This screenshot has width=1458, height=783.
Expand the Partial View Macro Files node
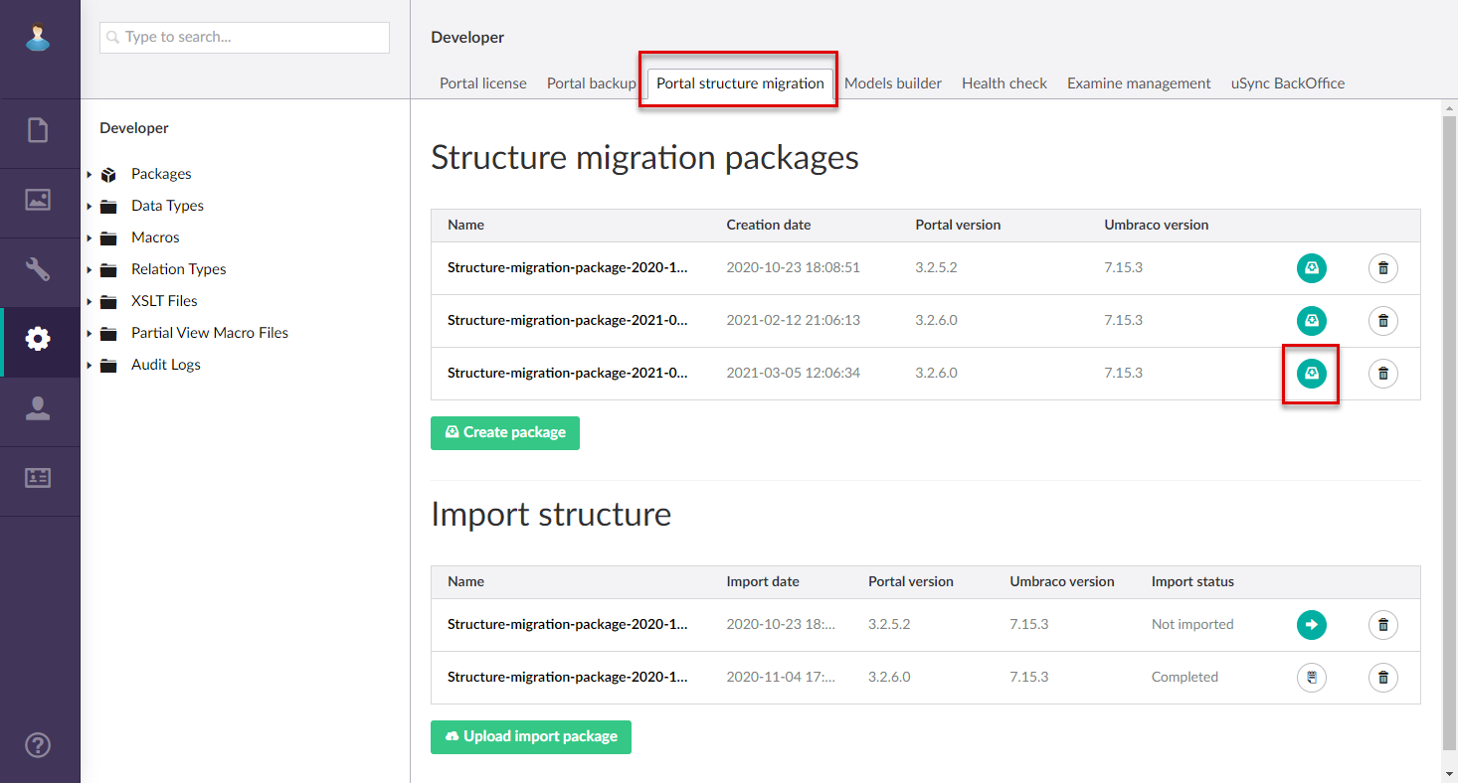(x=90, y=333)
